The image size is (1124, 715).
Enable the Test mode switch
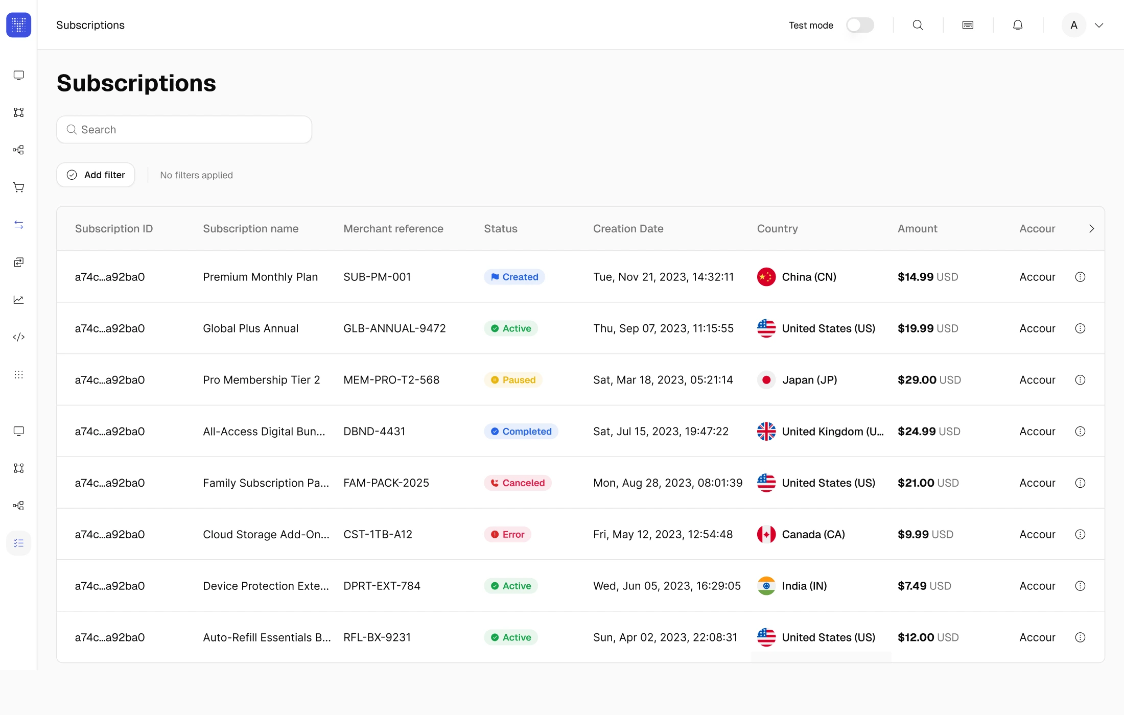pyautogui.click(x=860, y=25)
